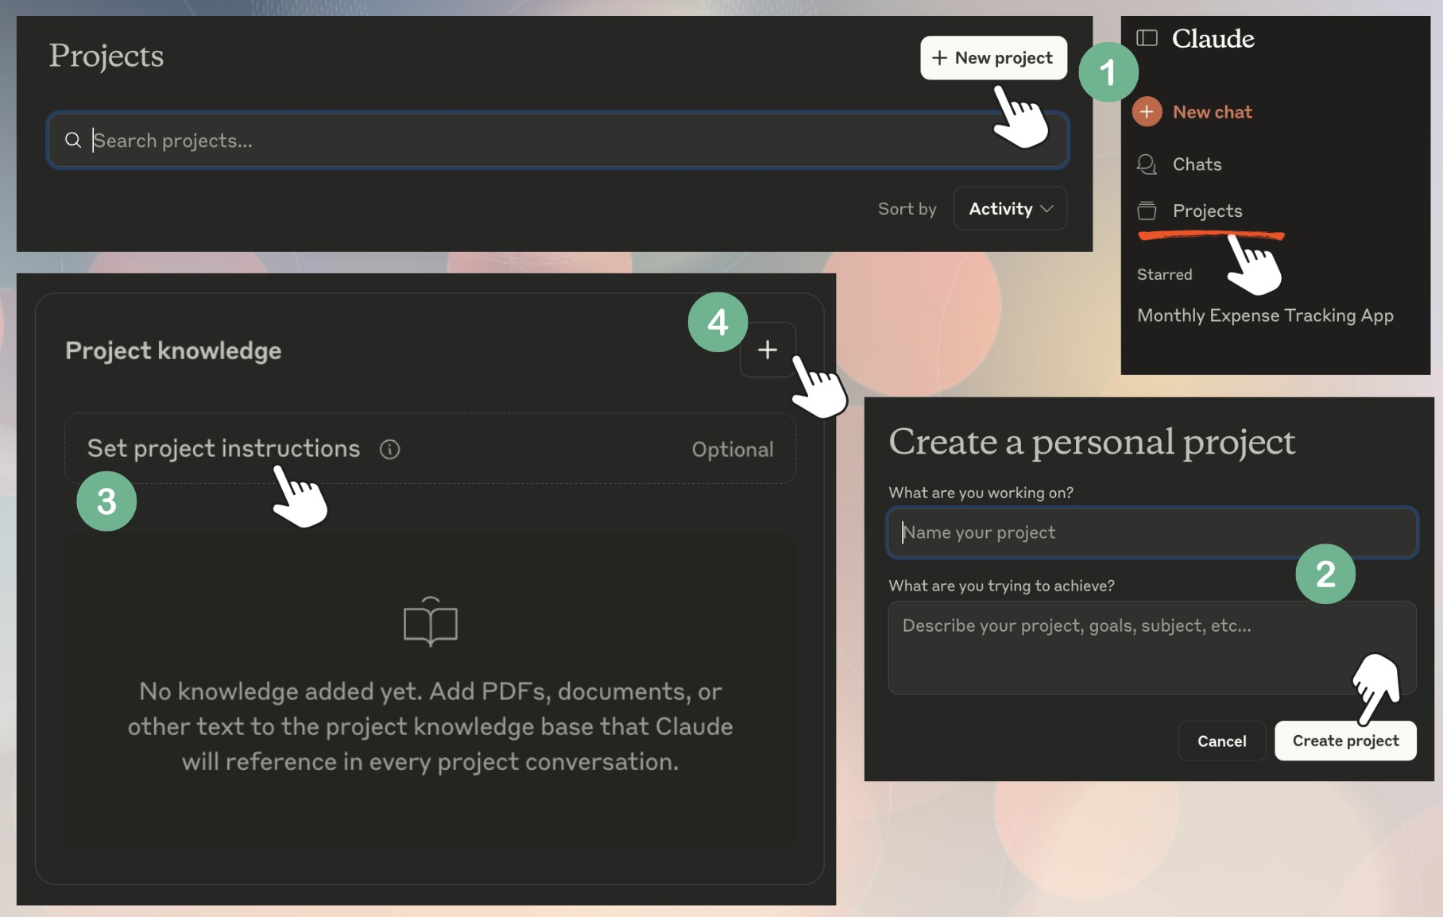Open the Activity sort dropdown
Viewport: 1443px width, 917px height.
click(x=1010, y=208)
